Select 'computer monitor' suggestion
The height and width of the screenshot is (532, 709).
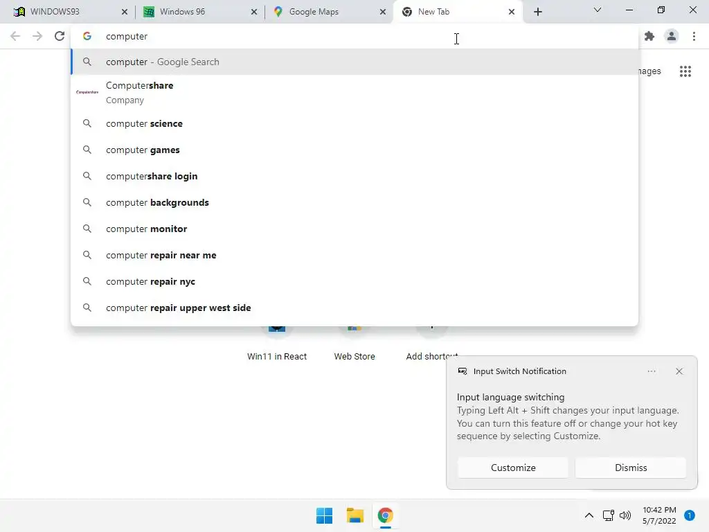pyautogui.click(x=354, y=229)
